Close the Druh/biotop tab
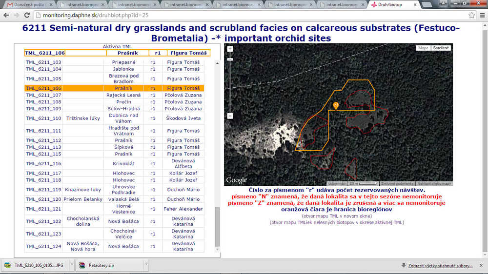Viewport: 488px width, 274px height. pyautogui.click(x=415, y=5)
